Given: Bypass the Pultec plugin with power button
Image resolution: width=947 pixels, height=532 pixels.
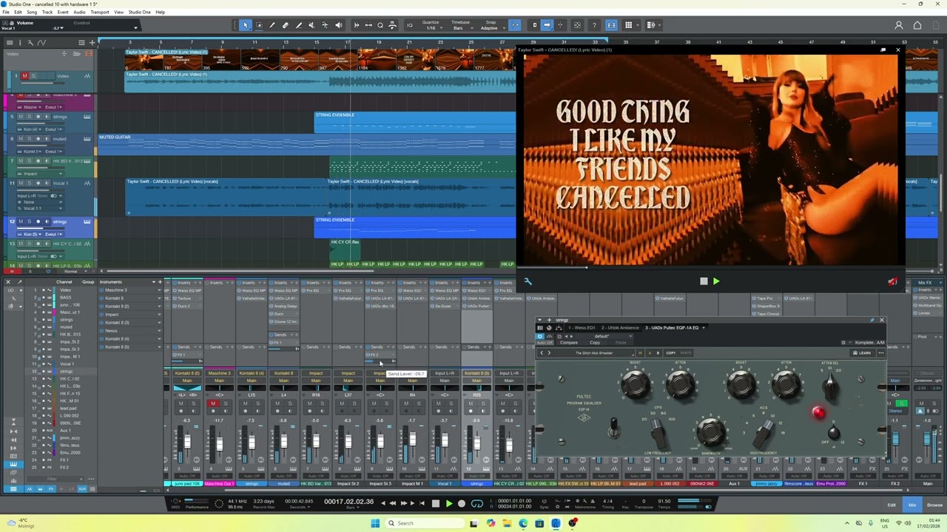Looking at the screenshot, I should (x=539, y=335).
